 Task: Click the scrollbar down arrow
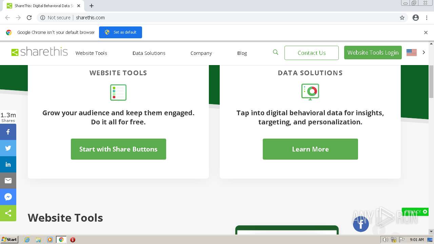(431, 231)
